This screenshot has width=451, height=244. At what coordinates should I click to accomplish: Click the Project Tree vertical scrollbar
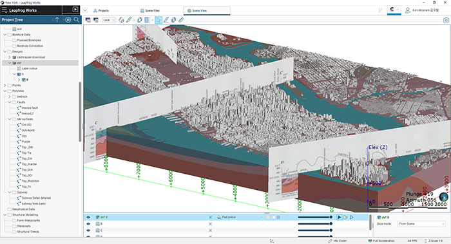click(x=80, y=112)
